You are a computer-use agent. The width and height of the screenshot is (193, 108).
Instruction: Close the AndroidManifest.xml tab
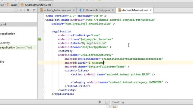point(150,10)
